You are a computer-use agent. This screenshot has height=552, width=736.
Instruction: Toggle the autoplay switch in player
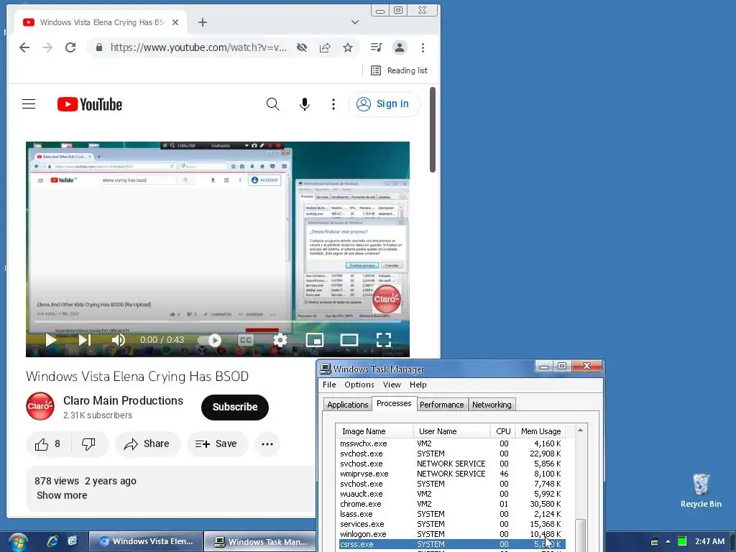coord(209,340)
